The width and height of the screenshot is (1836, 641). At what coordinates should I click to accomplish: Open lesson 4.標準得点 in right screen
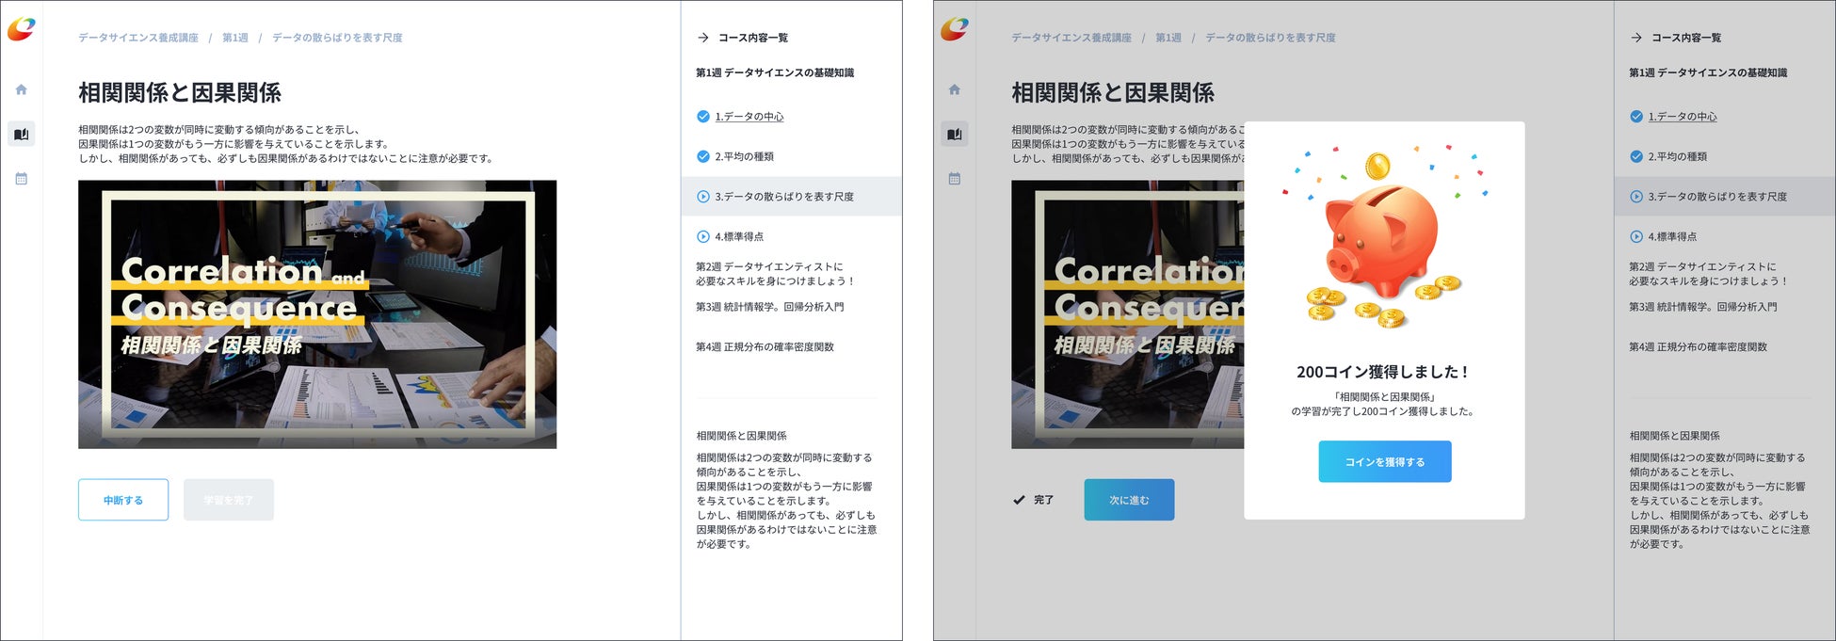coord(1672,236)
